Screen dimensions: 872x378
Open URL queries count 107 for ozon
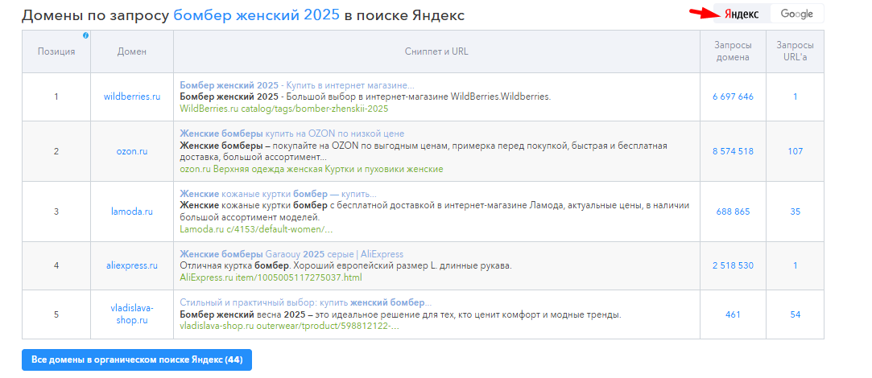click(x=795, y=151)
